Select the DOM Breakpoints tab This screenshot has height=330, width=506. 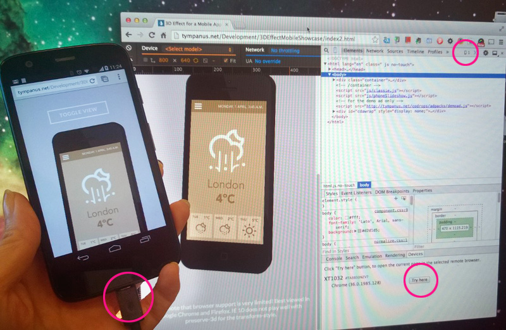point(392,192)
